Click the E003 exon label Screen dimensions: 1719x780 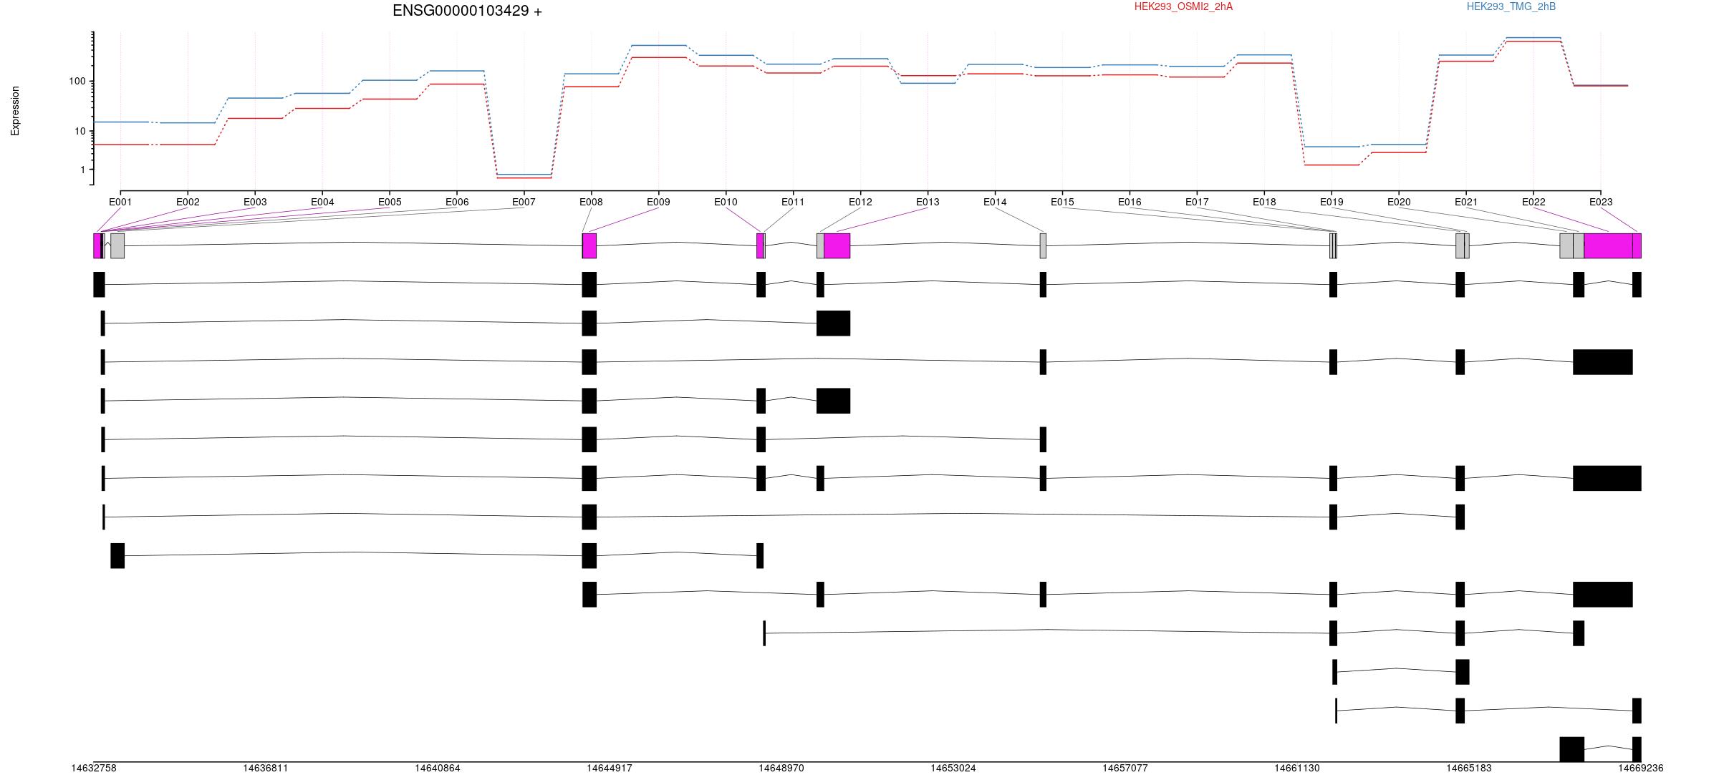[255, 202]
